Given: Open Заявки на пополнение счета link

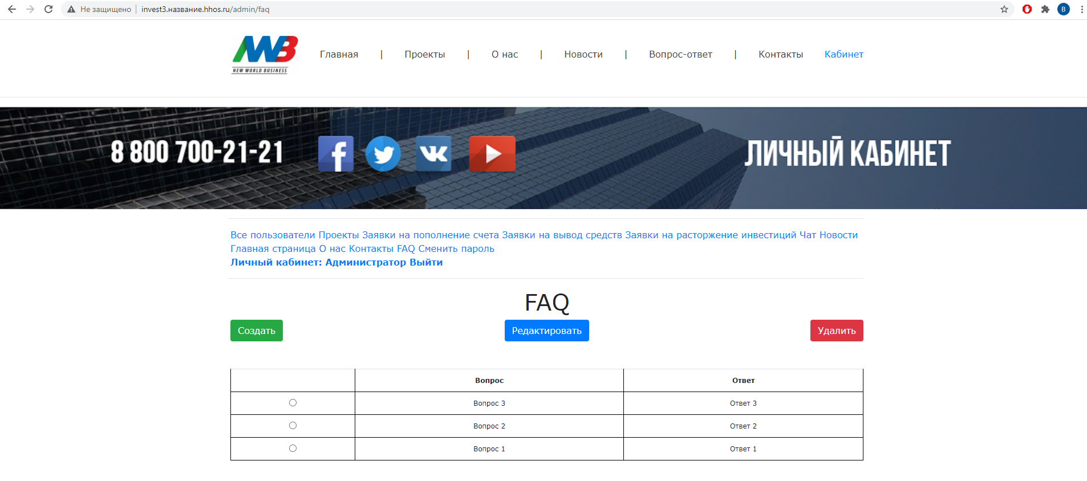Looking at the screenshot, I should point(431,235).
